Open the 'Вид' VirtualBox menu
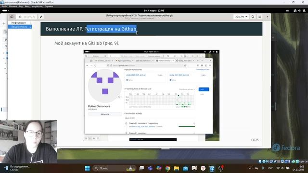Screen dimensions: 308x173 [x=21, y=6]
